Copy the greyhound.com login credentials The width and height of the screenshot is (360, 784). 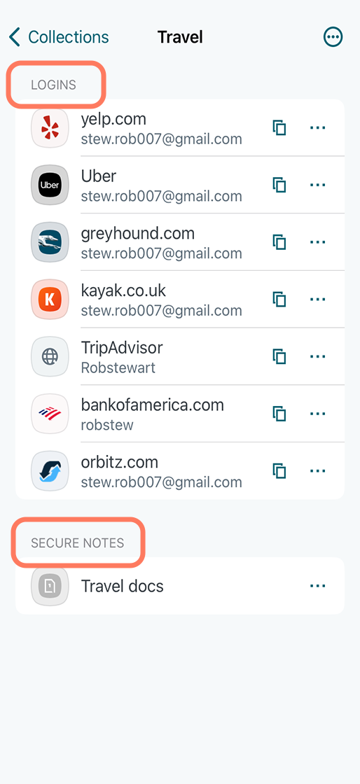point(279,242)
